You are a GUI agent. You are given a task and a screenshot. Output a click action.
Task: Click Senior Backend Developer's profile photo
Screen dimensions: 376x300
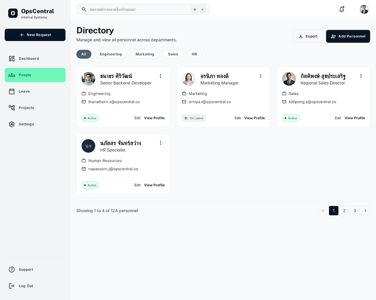tap(89, 79)
